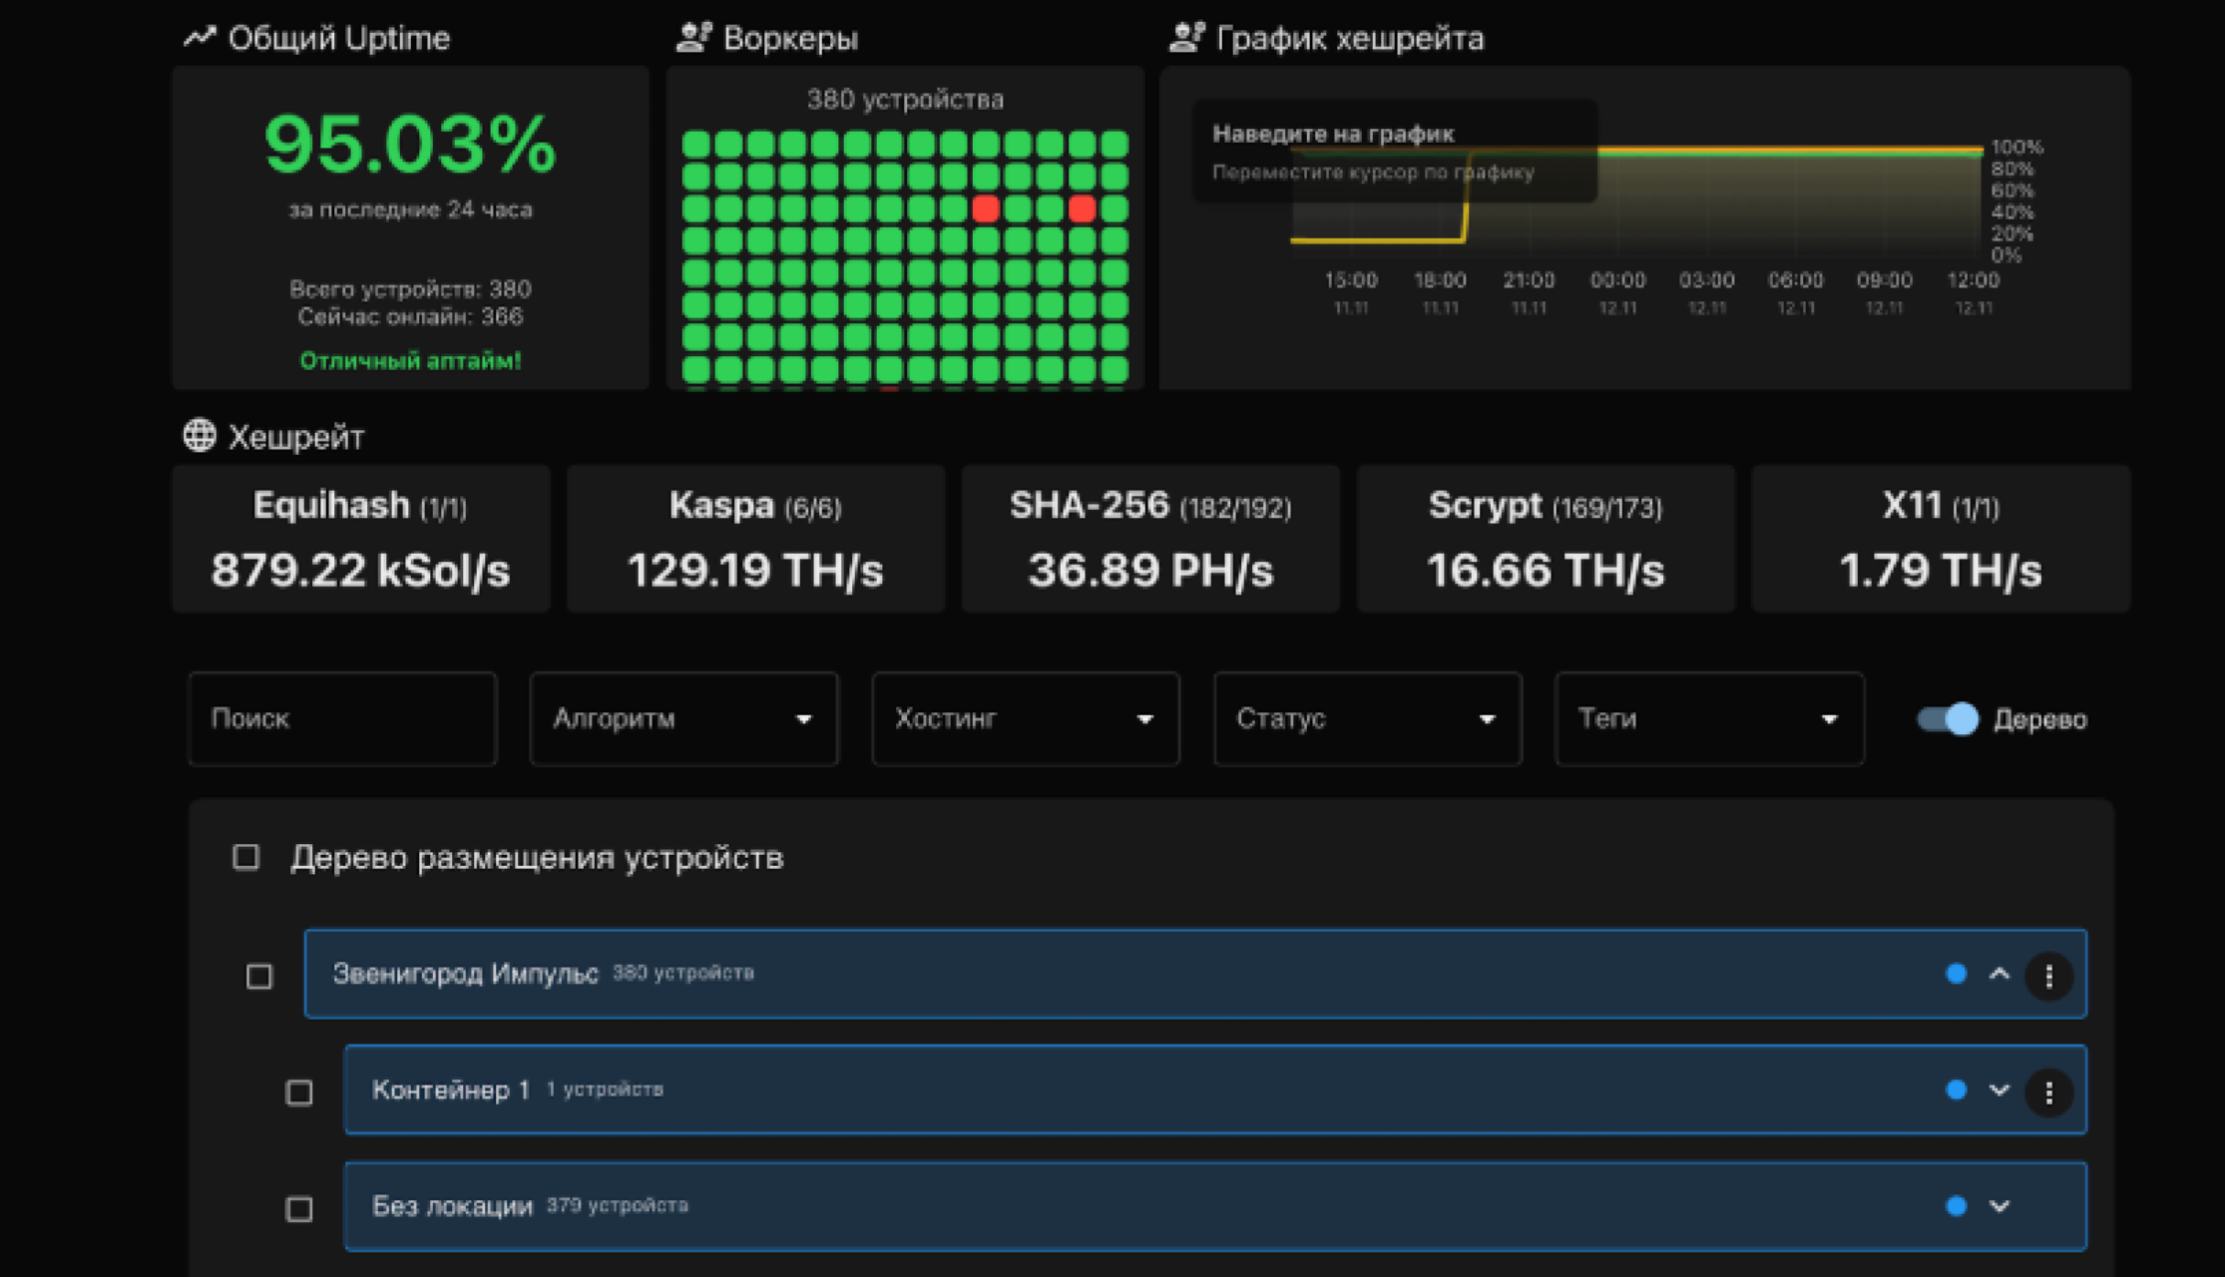
Task: Click blue status dot on Звенигород Импульс row
Action: 1956,974
